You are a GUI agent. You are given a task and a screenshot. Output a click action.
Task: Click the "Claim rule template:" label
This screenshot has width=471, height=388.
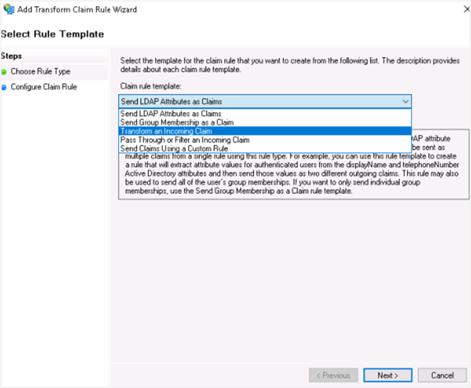pos(151,86)
